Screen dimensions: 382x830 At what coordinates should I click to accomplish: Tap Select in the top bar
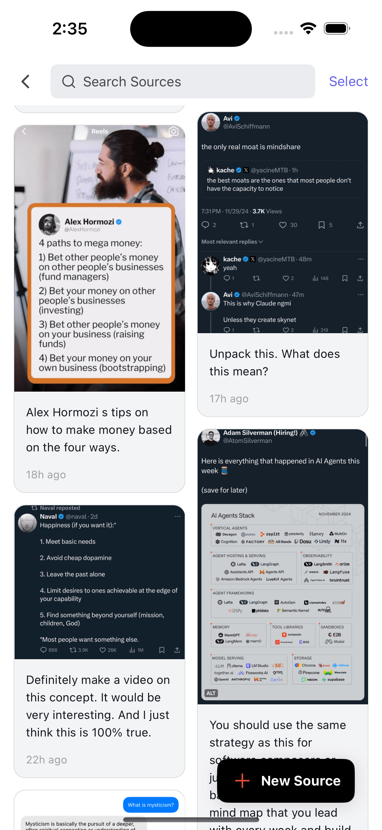(x=348, y=82)
